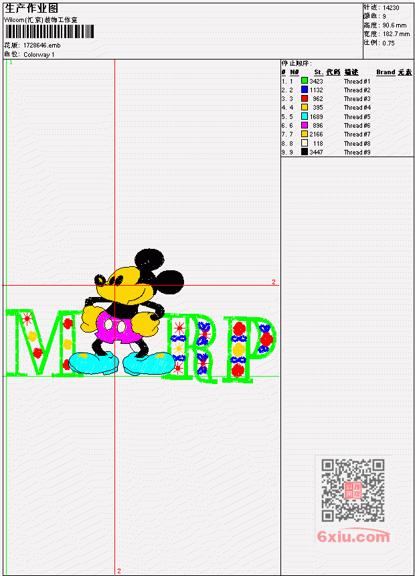
Task: Choose the white swatch for Thread #8
Action: [305, 143]
